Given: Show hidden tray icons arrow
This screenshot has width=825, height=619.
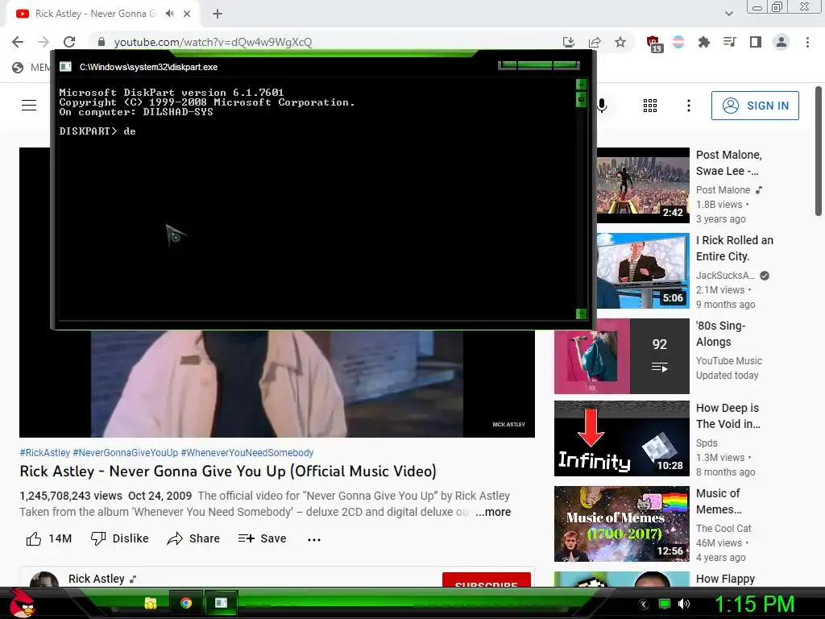Looking at the screenshot, I should (x=643, y=604).
